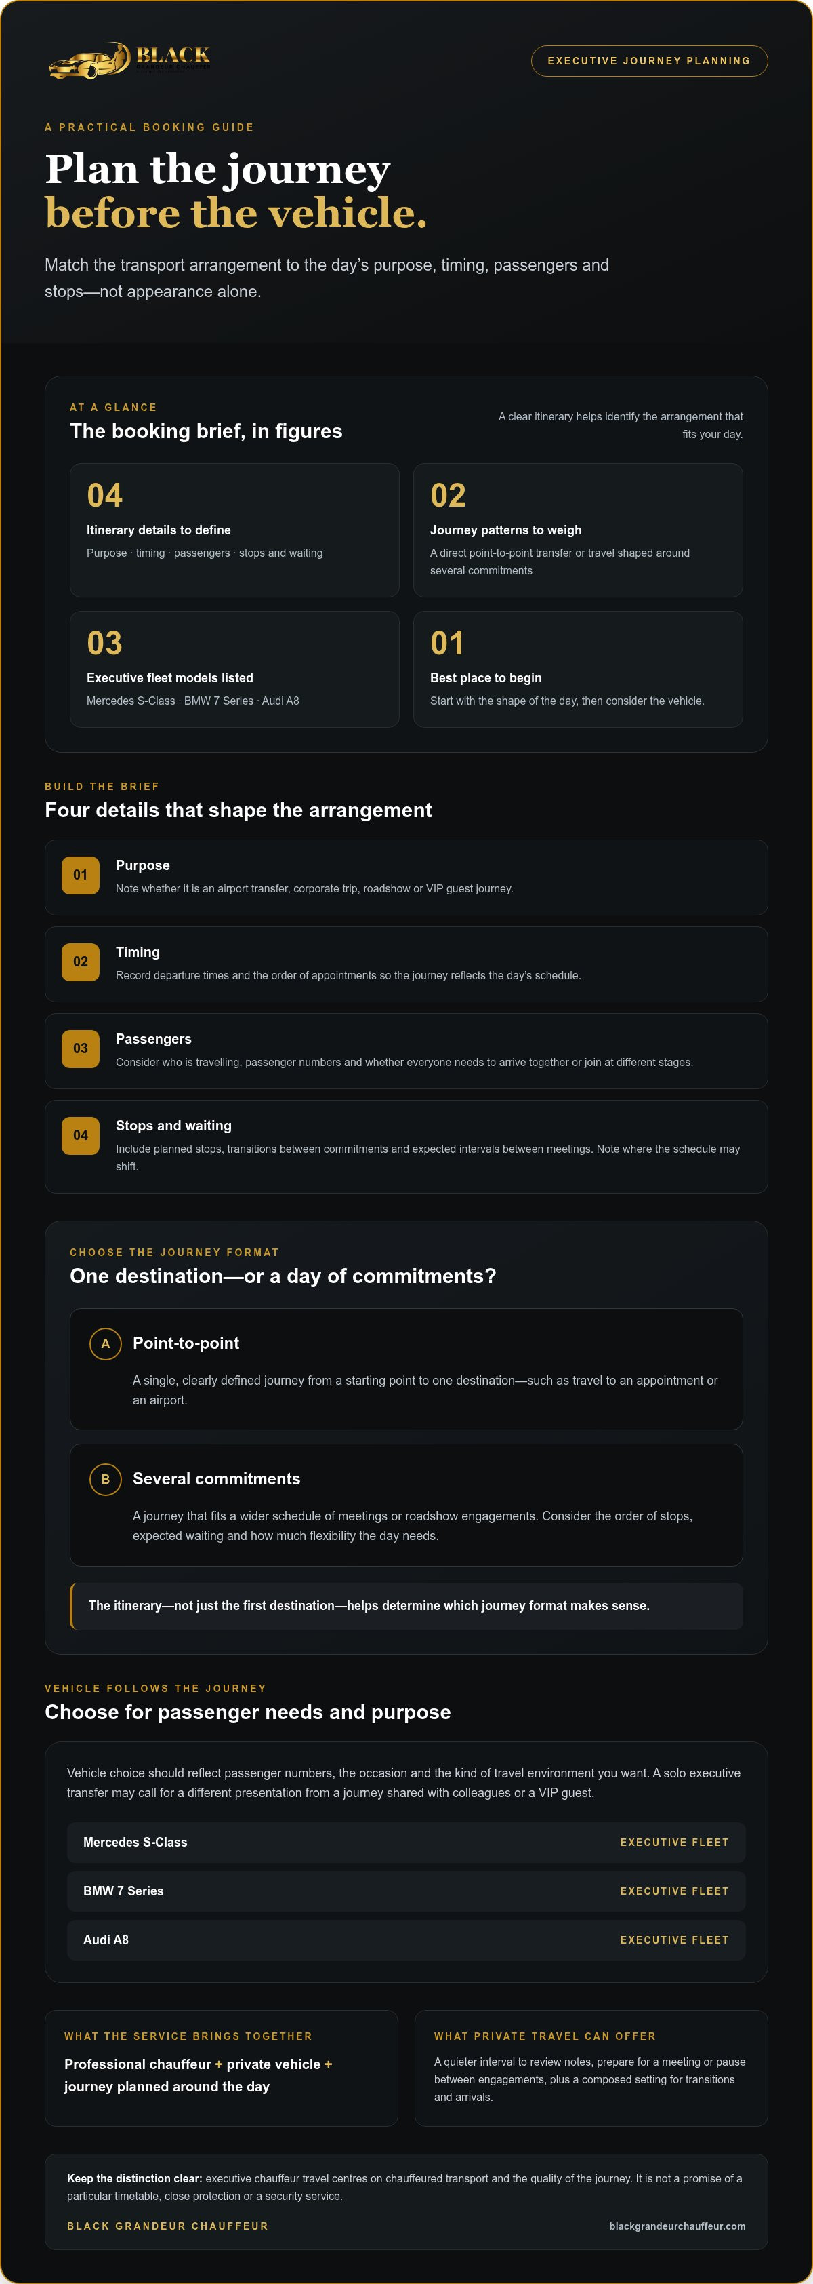813x2284 pixels.
Task: Click the Black Grandeur car logo
Action: (129, 60)
